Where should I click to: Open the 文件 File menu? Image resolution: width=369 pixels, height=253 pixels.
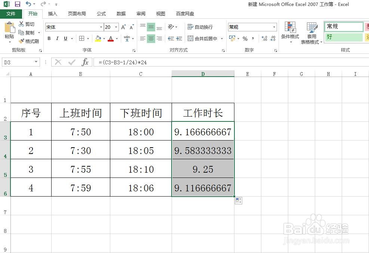tap(11, 13)
